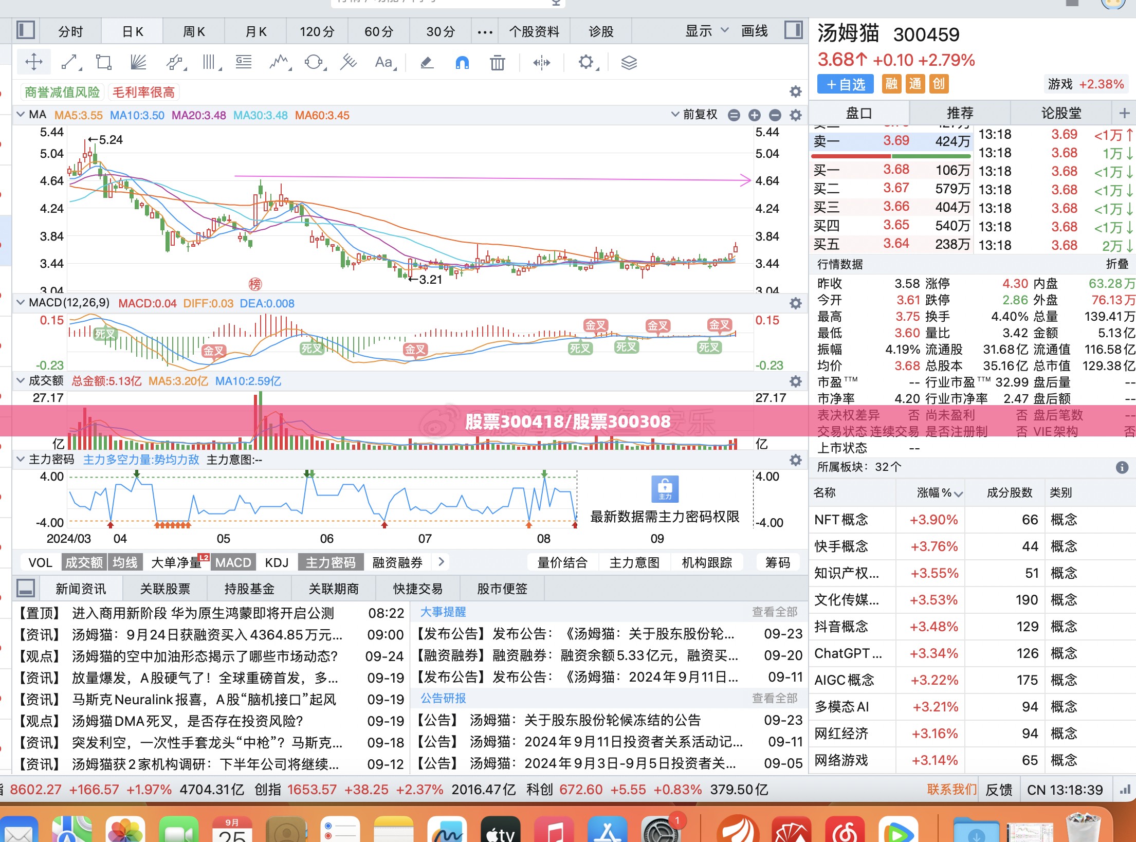Image resolution: width=1136 pixels, height=842 pixels.
Task: Select the eraser tool
Action: pos(427,62)
